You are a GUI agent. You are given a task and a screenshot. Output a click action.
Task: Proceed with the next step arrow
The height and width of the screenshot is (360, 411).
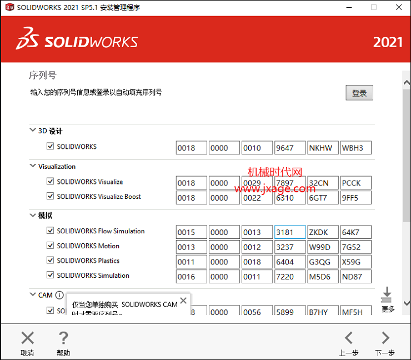(385, 338)
